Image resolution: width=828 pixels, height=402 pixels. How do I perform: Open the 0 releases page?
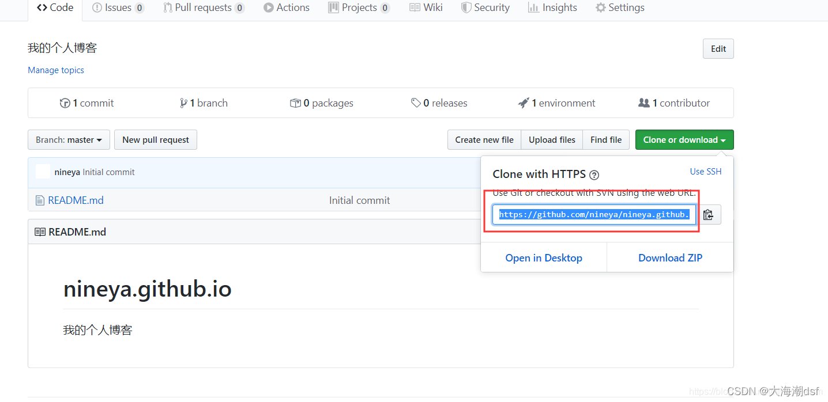[x=439, y=103]
